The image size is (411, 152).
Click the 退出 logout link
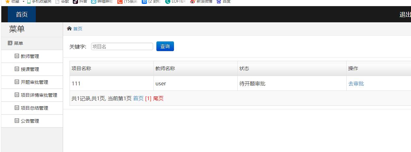pos(405,15)
